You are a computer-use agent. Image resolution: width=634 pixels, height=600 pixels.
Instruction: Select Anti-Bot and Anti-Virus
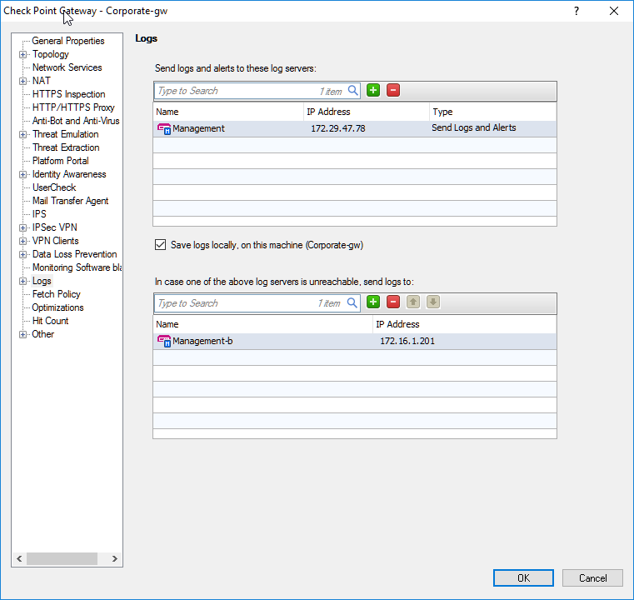(x=76, y=121)
